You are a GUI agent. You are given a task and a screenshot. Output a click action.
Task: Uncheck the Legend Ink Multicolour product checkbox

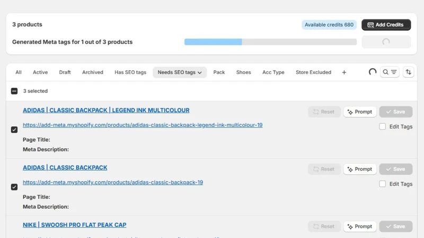(x=14, y=130)
